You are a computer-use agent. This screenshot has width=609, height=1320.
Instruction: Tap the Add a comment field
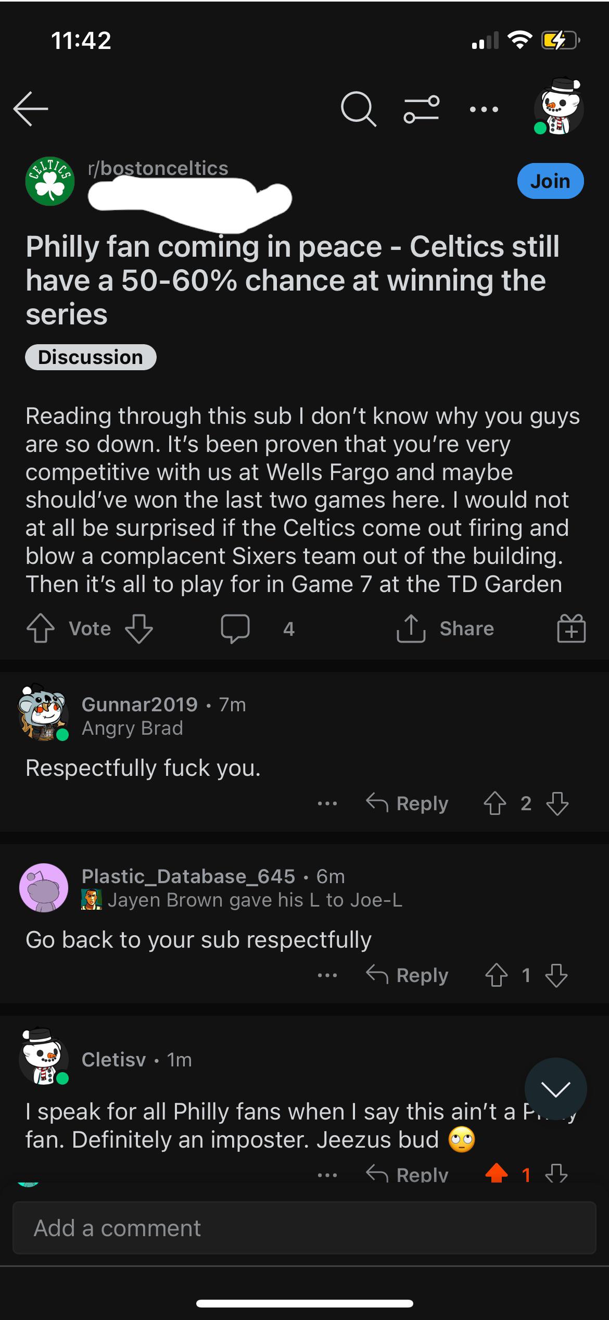[304, 1228]
